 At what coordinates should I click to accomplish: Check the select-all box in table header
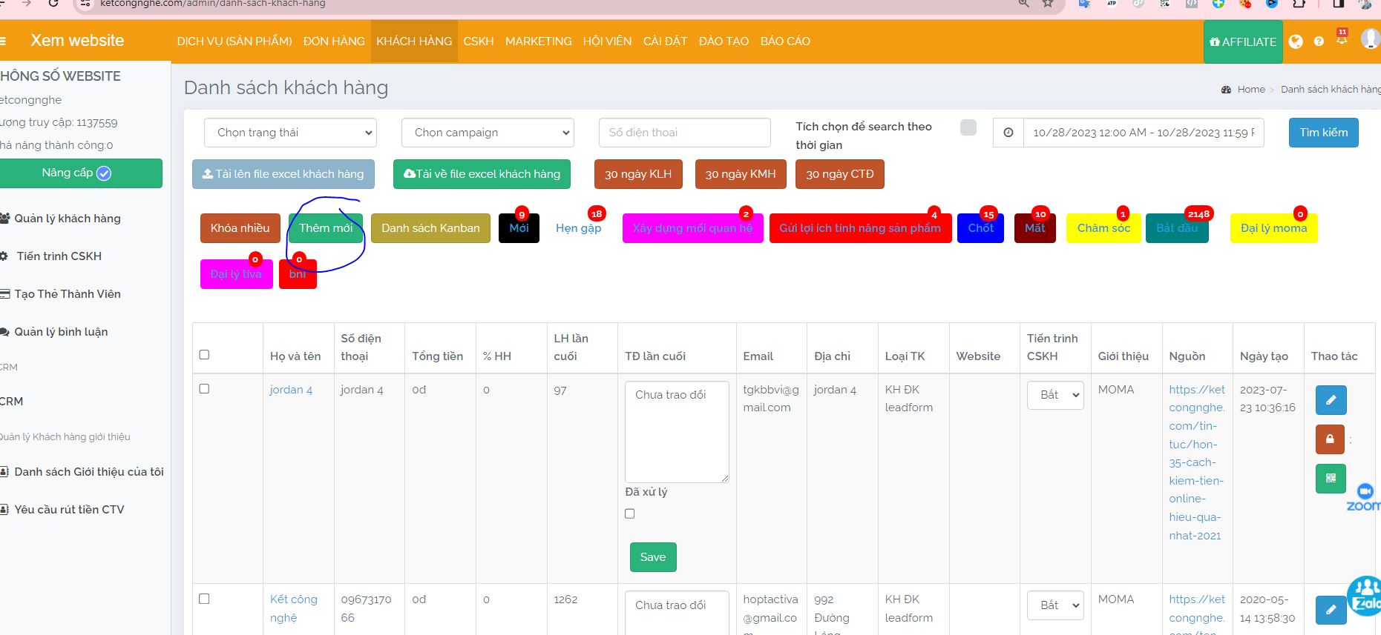coord(204,355)
